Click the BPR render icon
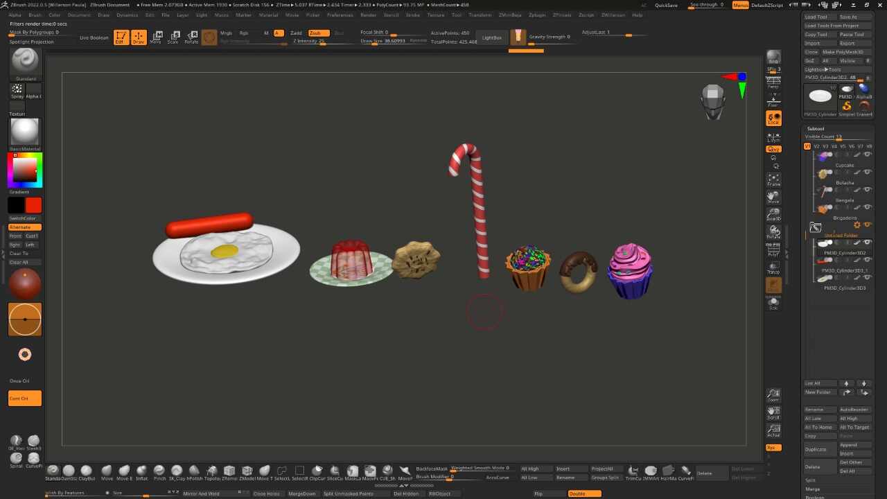Image resolution: width=887 pixels, height=499 pixels. [773, 57]
